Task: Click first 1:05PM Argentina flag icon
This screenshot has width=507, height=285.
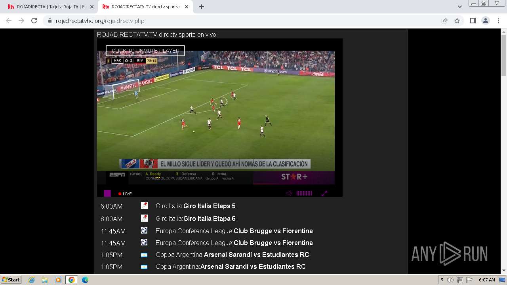Action: 144,255
